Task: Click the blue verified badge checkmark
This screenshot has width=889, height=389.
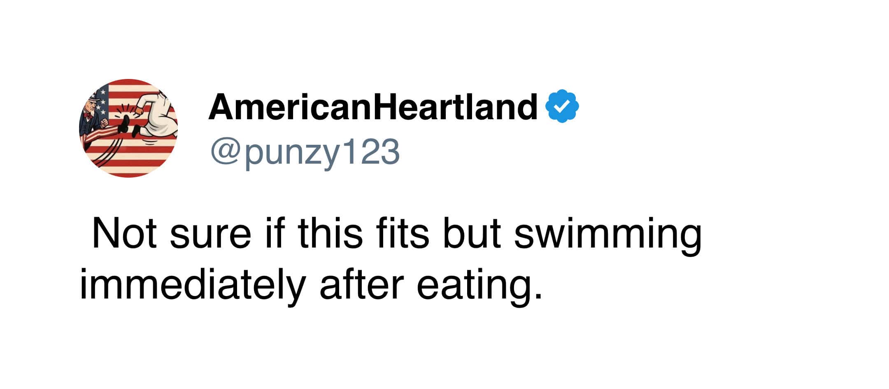Action: (563, 107)
